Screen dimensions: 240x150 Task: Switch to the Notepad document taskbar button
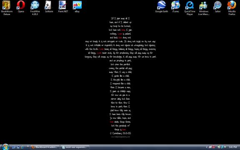75,147
